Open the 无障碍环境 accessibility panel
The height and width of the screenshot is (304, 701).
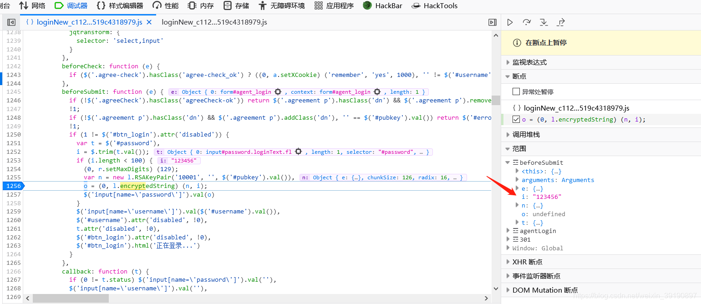click(281, 6)
